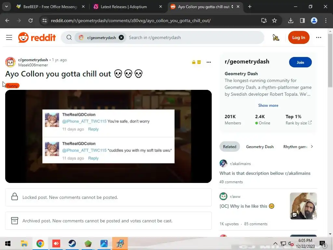333x250 pixels.
Task: Open Steam from the taskbar
Action: (x=72, y=243)
